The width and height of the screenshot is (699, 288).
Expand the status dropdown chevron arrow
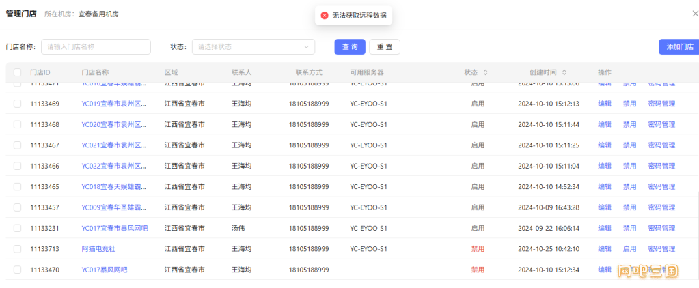tap(306, 47)
